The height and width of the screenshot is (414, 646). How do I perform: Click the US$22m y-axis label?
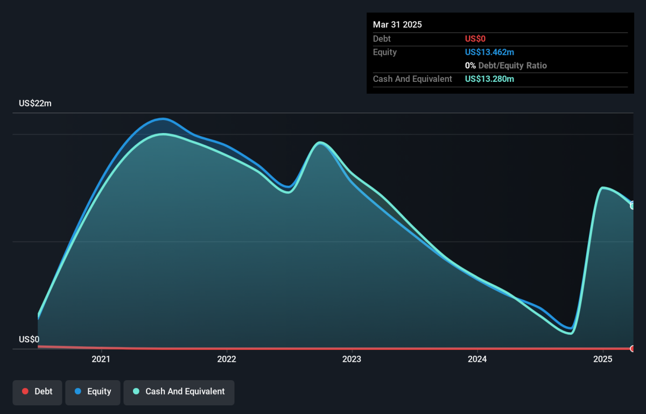35,103
